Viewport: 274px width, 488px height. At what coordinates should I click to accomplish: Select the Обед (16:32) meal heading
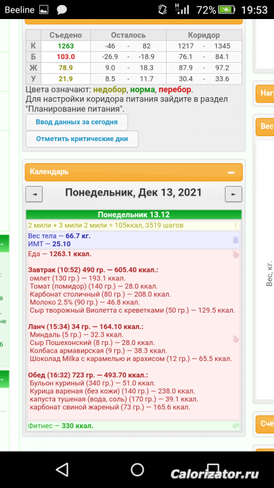(88, 375)
